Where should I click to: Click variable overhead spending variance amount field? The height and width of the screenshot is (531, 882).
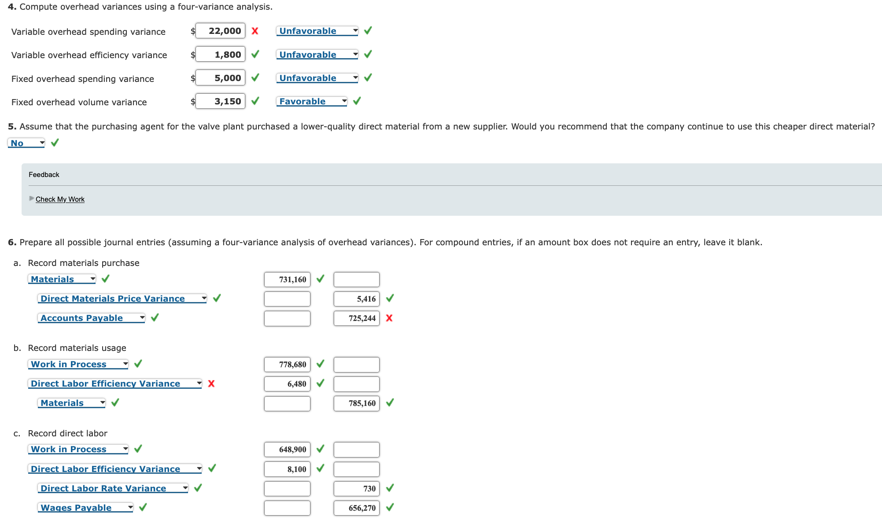[220, 31]
